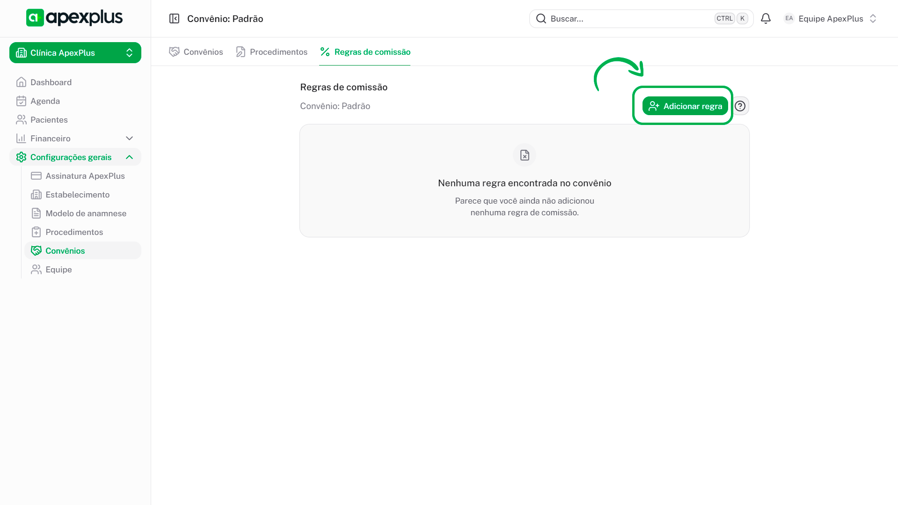Viewport: 898px width, 505px height.
Task: Open the Clínica ApexPlus clinic switcher
Action: 75,53
